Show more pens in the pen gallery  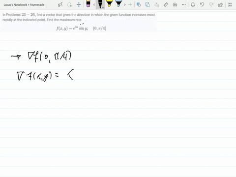point(125,4)
